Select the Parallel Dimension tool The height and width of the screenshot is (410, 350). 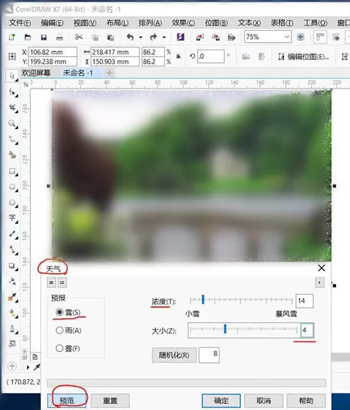pyautogui.click(x=12, y=234)
